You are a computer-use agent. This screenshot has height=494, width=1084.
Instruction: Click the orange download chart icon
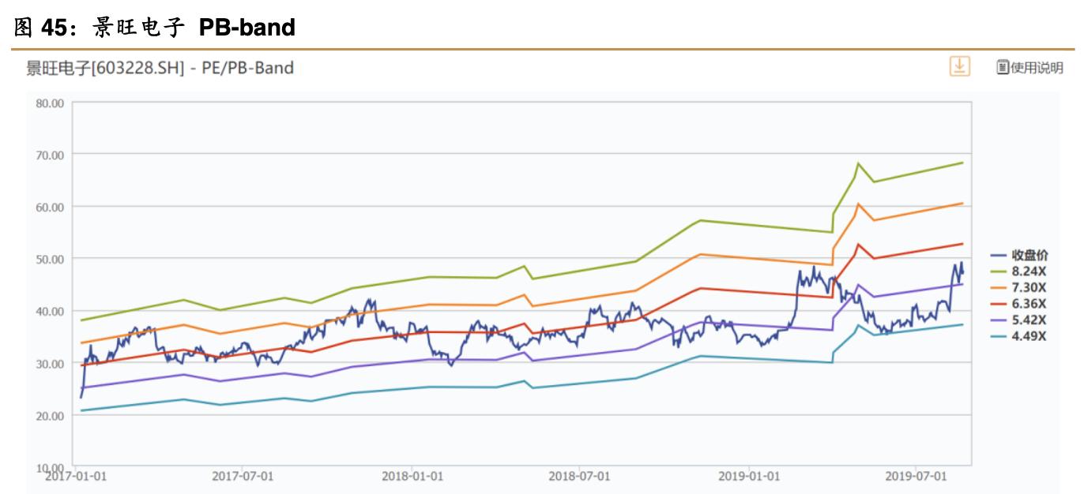point(960,66)
